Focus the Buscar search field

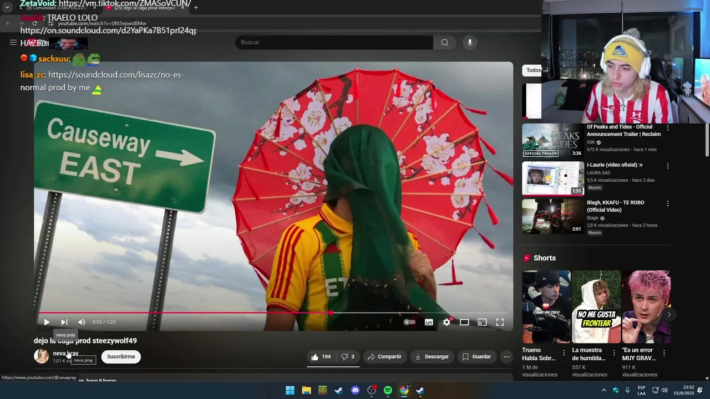(x=334, y=43)
